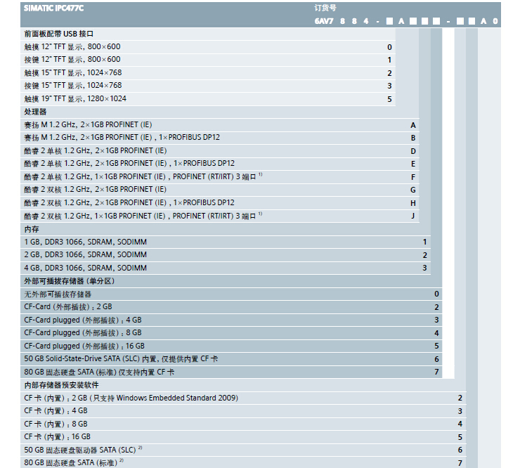The height and width of the screenshot is (468, 520).
Task: Click processor option code J
Action: tap(413, 216)
